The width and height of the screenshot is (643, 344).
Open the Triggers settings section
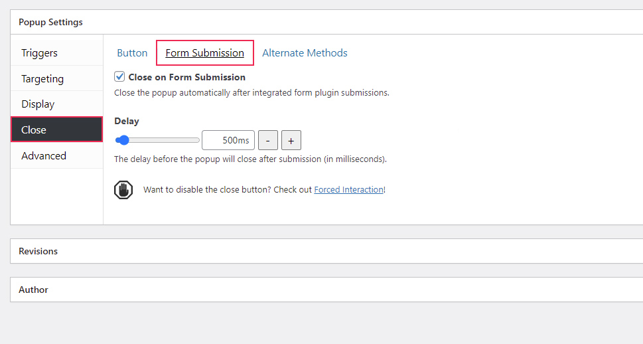coord(56,53)
